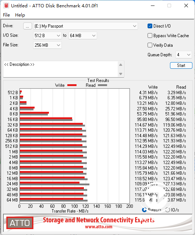The image size is (195, 235).
Task: Click into the Description text box
Action: click(x=61, y=69)
